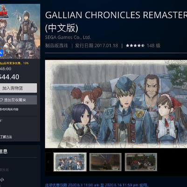Screen dimensions: 187x187
Task: Click the Gallian Chronicles Remaster title heading
Action: [116, 22]
